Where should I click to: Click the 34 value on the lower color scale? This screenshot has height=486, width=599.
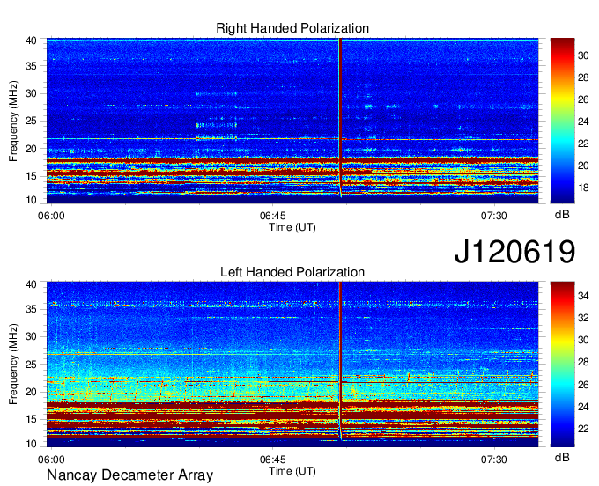(x=583, y=296)
